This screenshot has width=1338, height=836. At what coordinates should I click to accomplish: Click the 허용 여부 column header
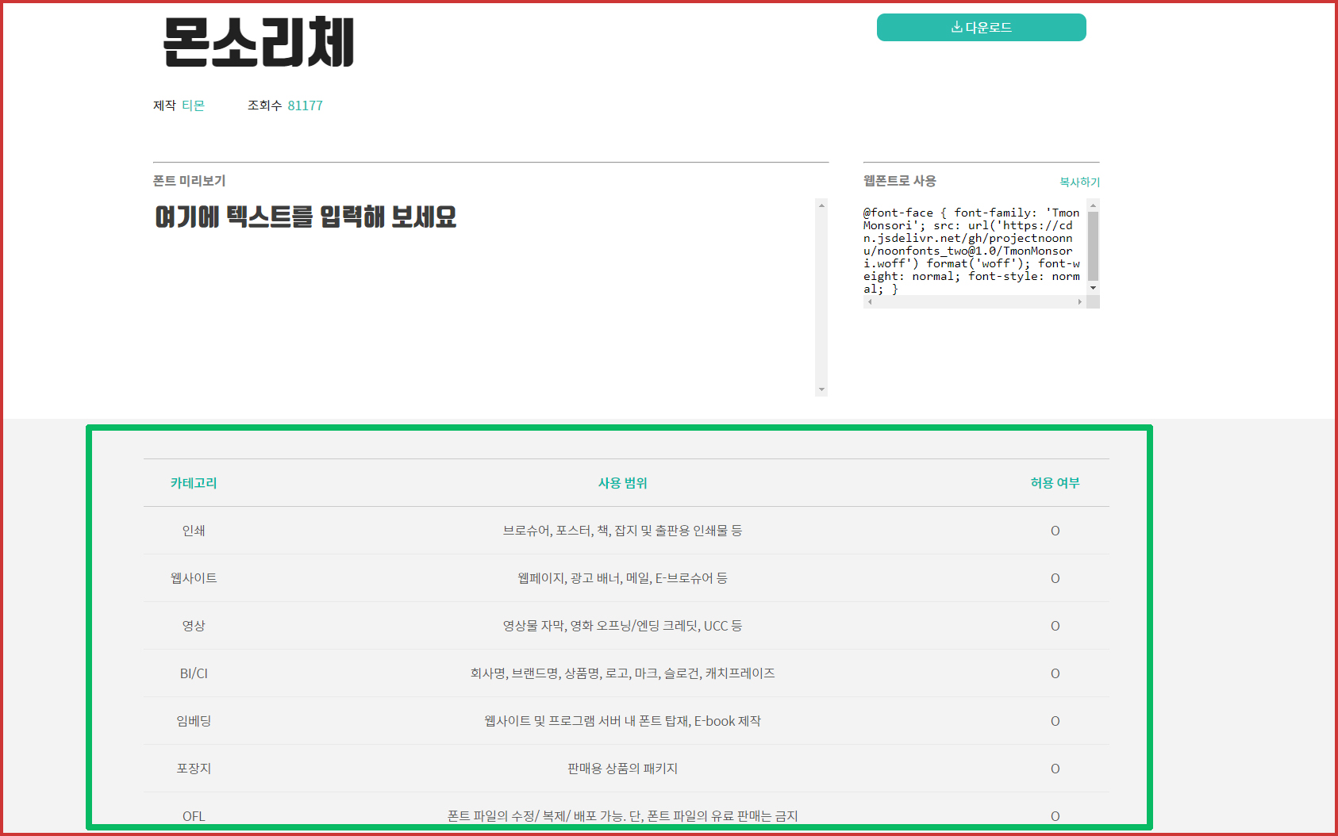(x=1055, y=483)
